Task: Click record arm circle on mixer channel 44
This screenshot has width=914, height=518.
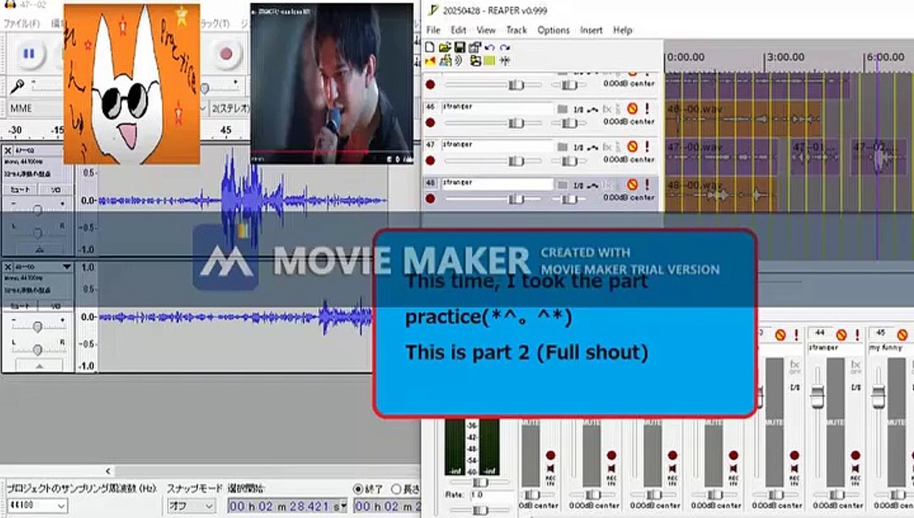Action: tap(856, 455)
